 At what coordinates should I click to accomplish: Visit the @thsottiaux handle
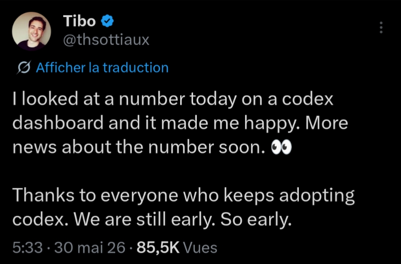pos(106,40)
